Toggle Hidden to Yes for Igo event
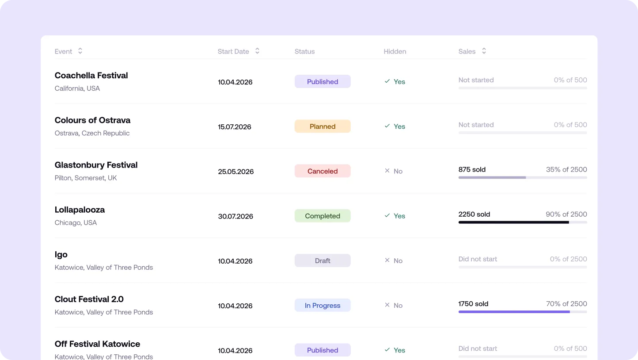The height and width of the screenshot is (360, 638). 393,260
